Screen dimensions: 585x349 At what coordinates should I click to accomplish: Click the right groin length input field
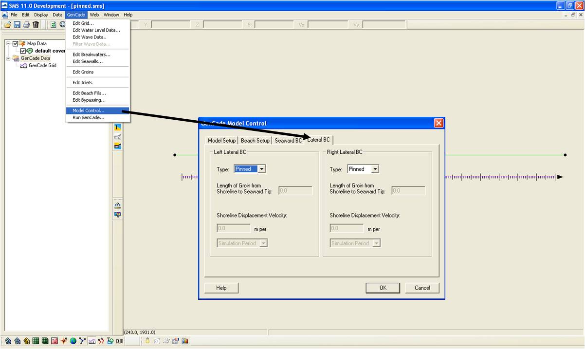(408, 190)
